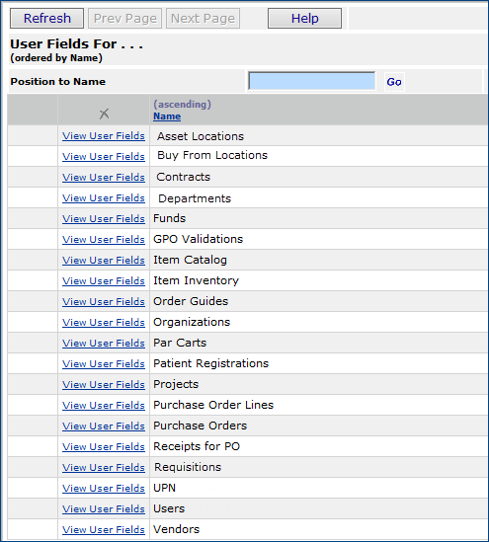View User Fields for GPO Validations
Image resolution: width=489 pixels, height=542 pixels.
[x=104, y=240]
